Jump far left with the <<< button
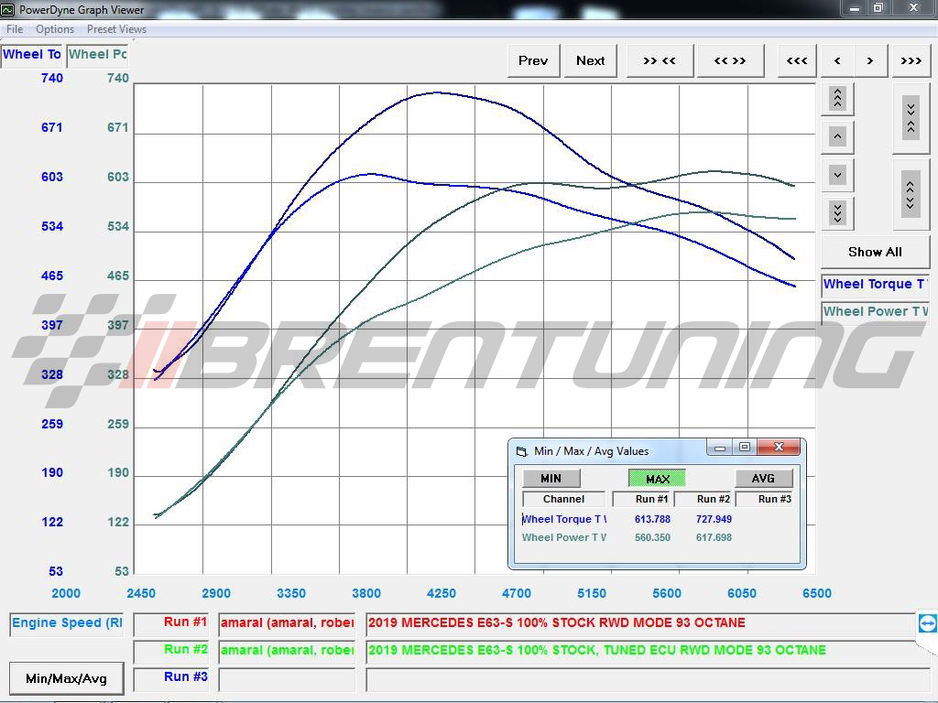Screen dimensions: 938x703 point(797,60)
